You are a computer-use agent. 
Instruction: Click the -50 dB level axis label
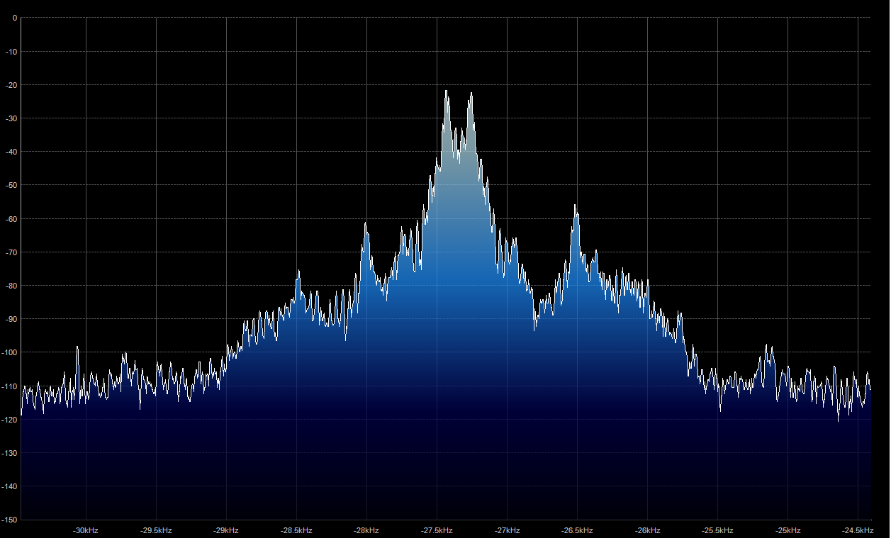click(x=11, y=185)
